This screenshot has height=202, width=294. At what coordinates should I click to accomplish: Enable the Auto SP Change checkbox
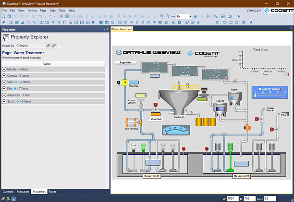click(x=259, y=89)
